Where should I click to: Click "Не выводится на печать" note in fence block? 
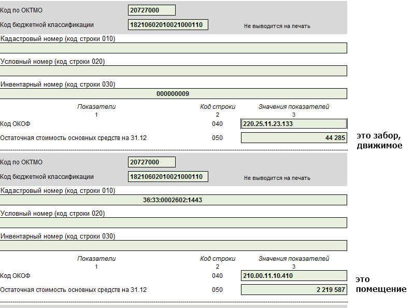(277, 26)
